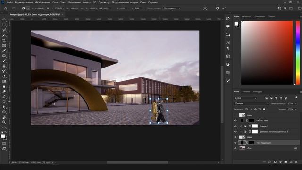Open the Просмотр menu
The width and height of the screenshot is (302, 170).
[x=104, y=2]
